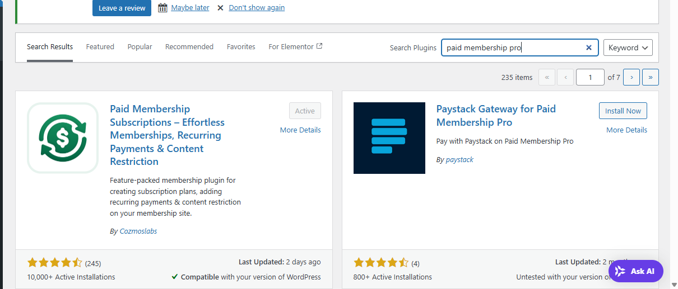Click the Feature-packed membership plugin description text
The image size is (678, 289).
(175, 197)
